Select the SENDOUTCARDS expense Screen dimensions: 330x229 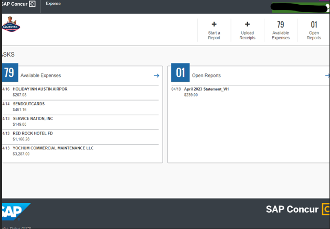click(80, 107)
